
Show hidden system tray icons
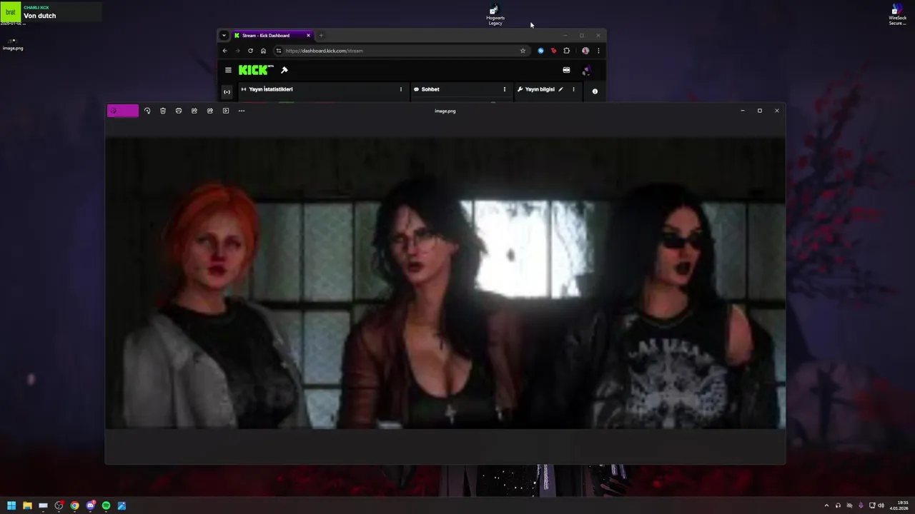826,505
